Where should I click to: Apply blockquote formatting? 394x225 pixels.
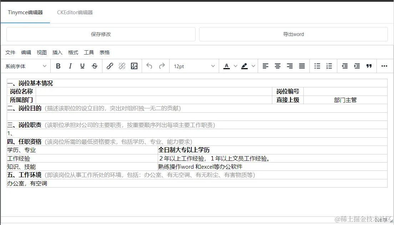point(369,66)
